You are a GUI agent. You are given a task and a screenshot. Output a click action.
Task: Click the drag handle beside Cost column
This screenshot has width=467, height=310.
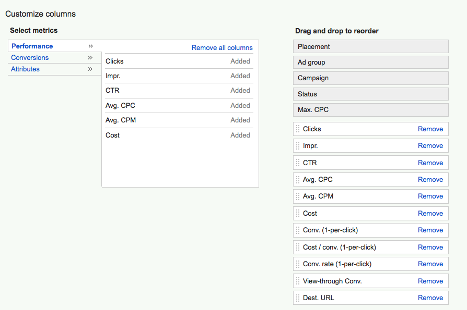298,213
